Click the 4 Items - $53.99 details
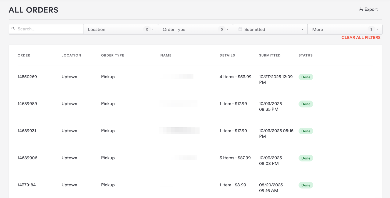 pos(235,77)
